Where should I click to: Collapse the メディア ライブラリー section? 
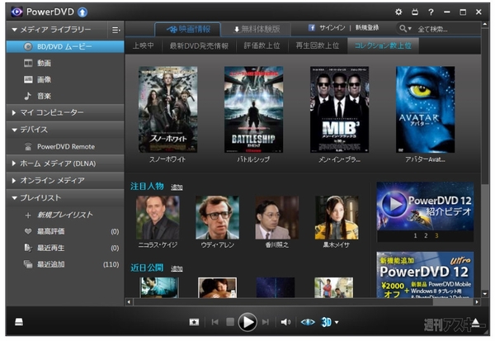click(14, 30)
